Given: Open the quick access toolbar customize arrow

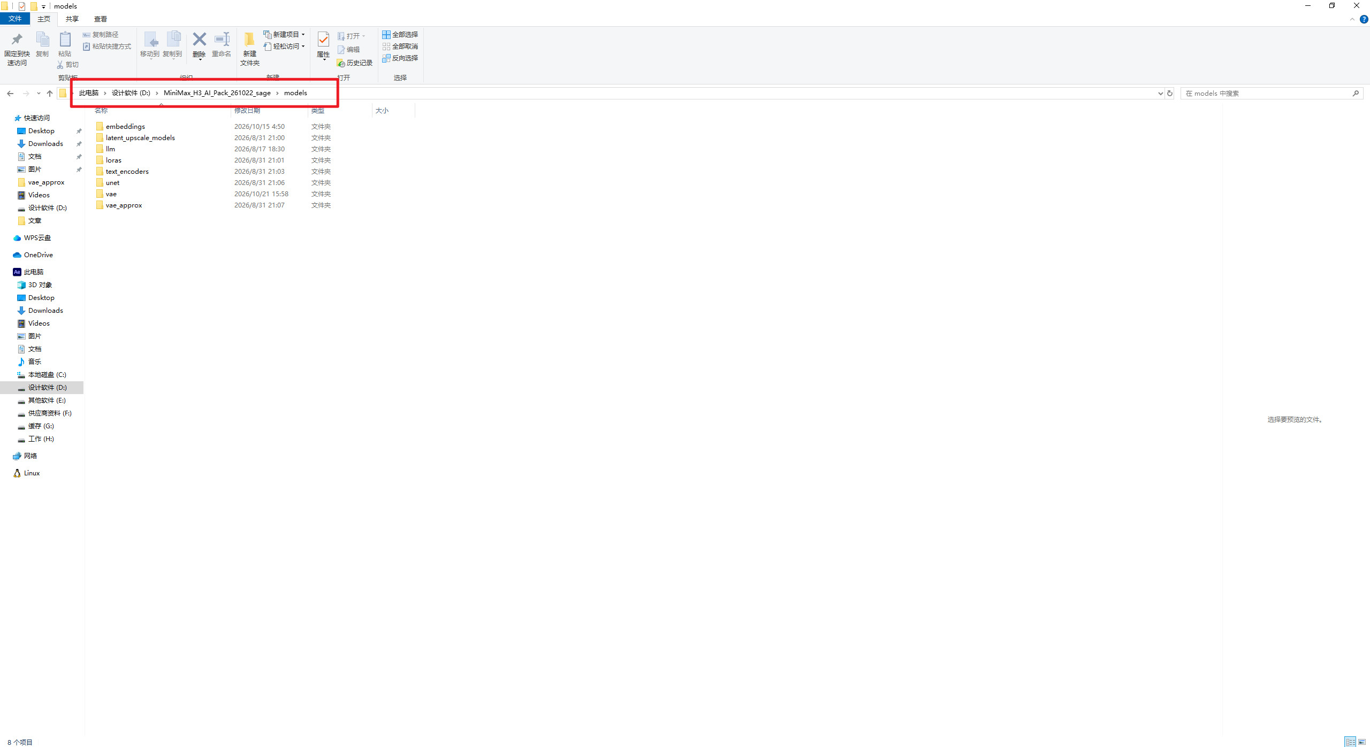Looking at the screenshot, I should pos(43,6).
